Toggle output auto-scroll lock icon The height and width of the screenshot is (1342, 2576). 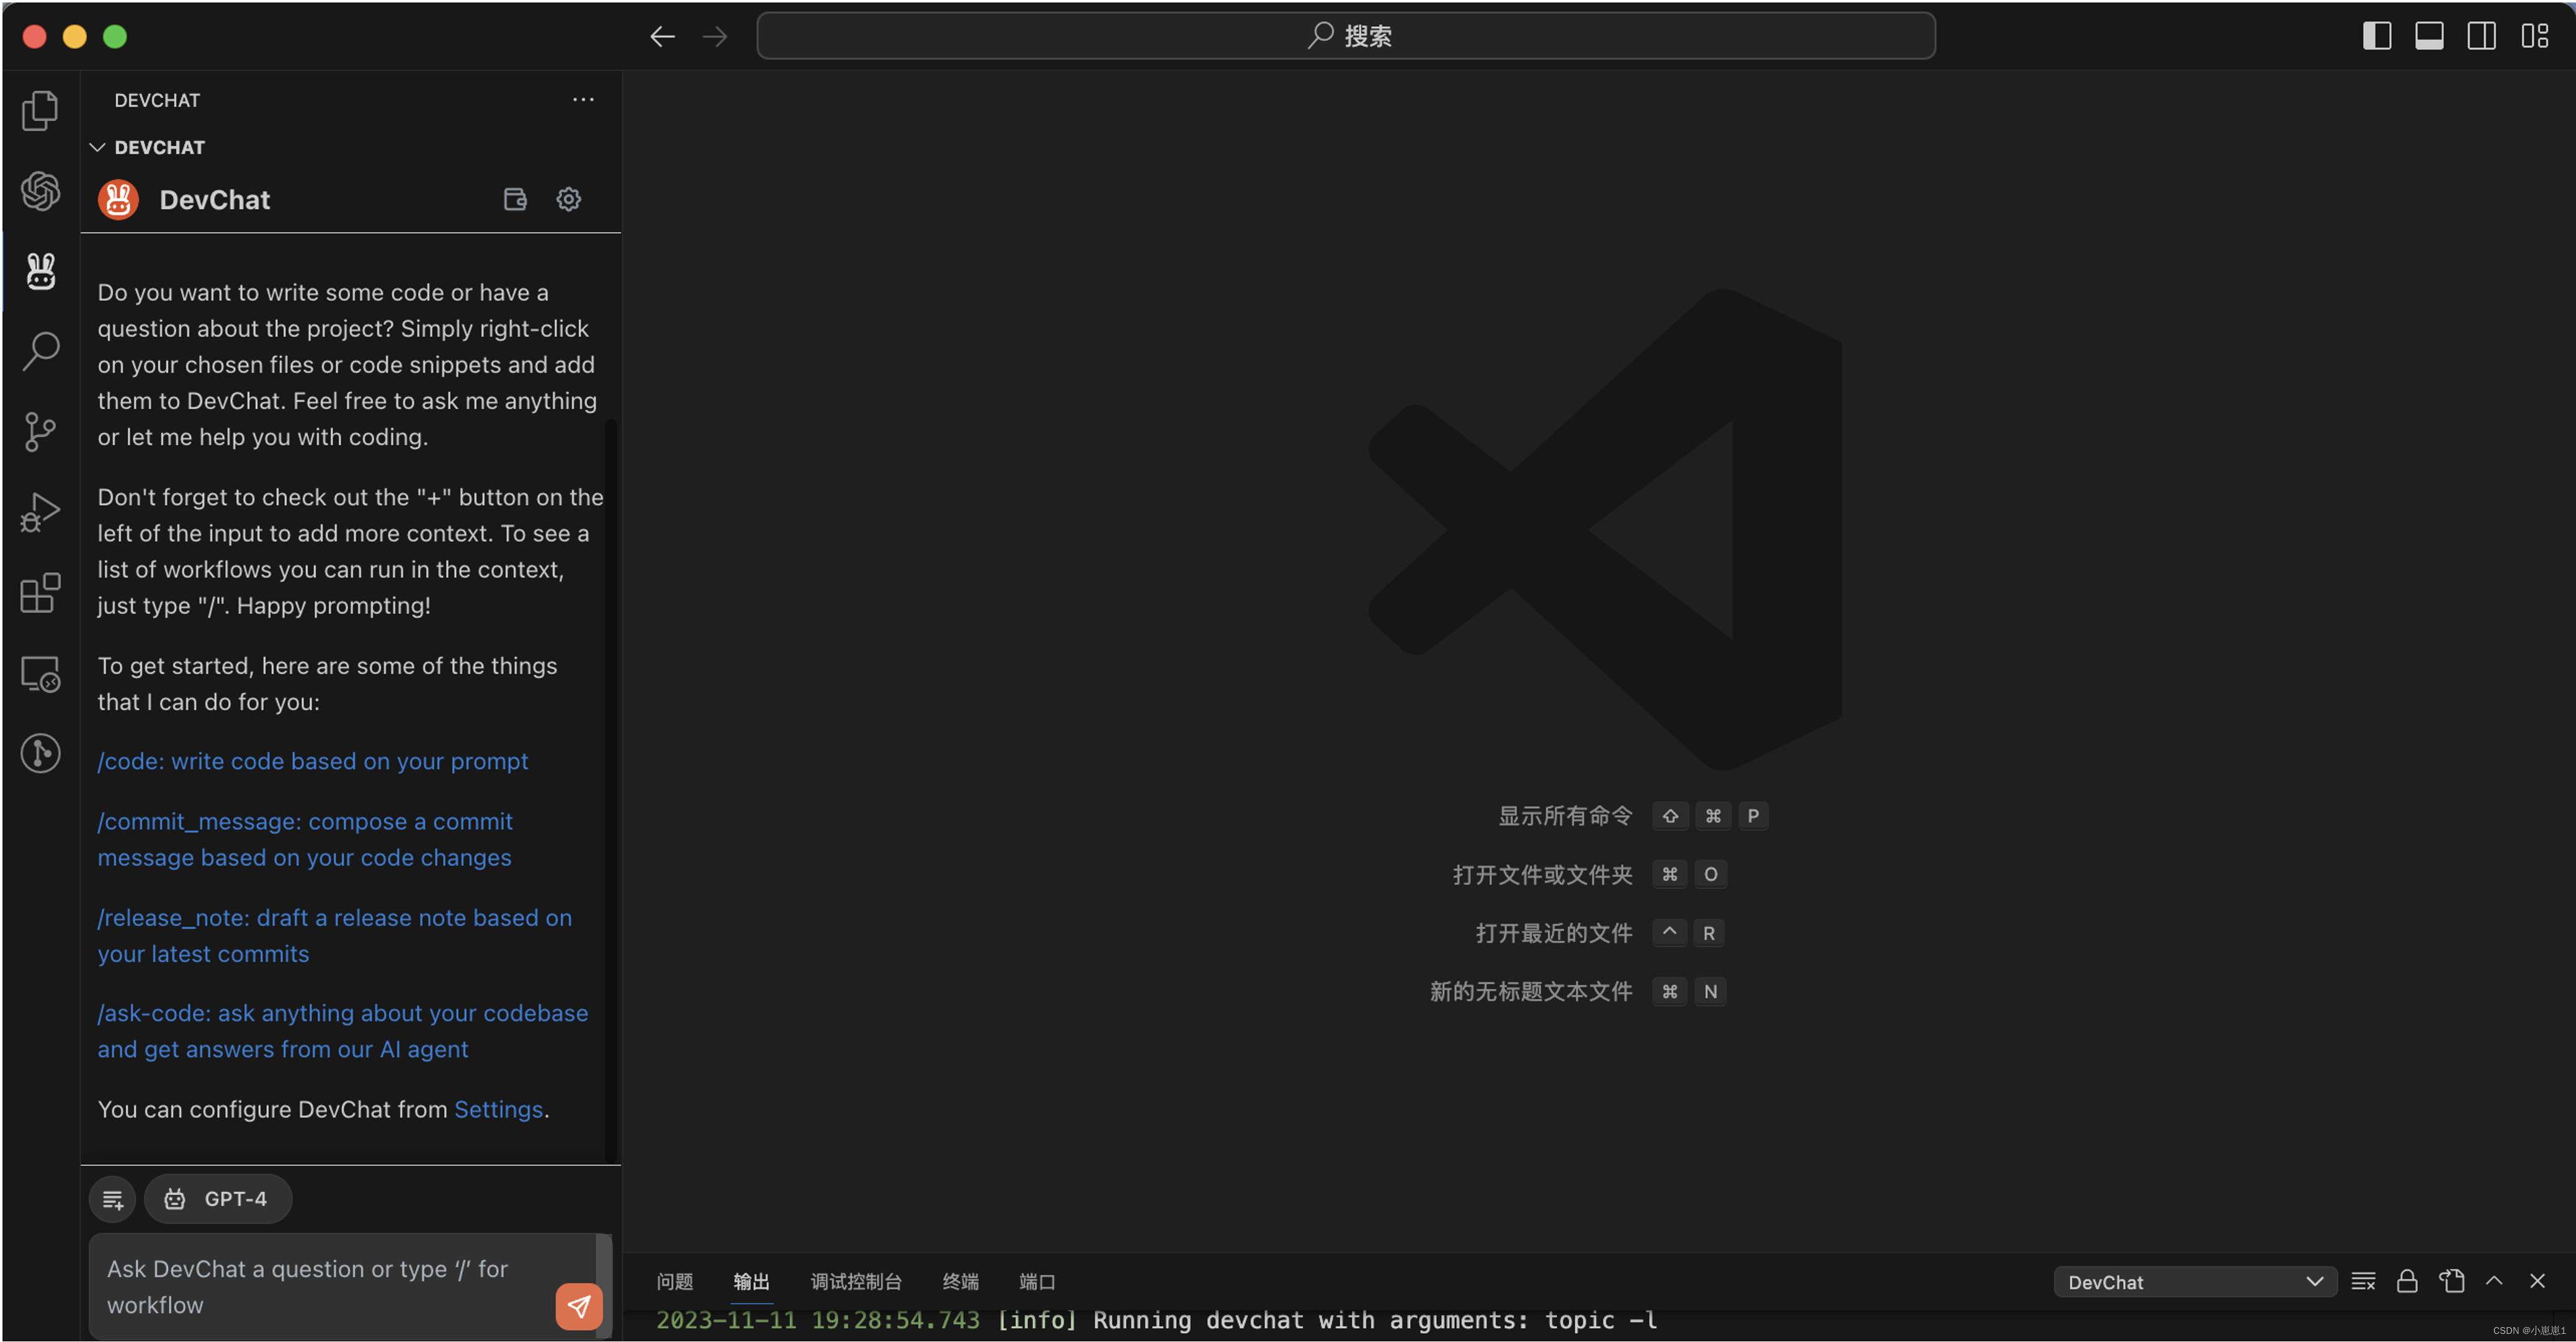coord(2407,1281)
